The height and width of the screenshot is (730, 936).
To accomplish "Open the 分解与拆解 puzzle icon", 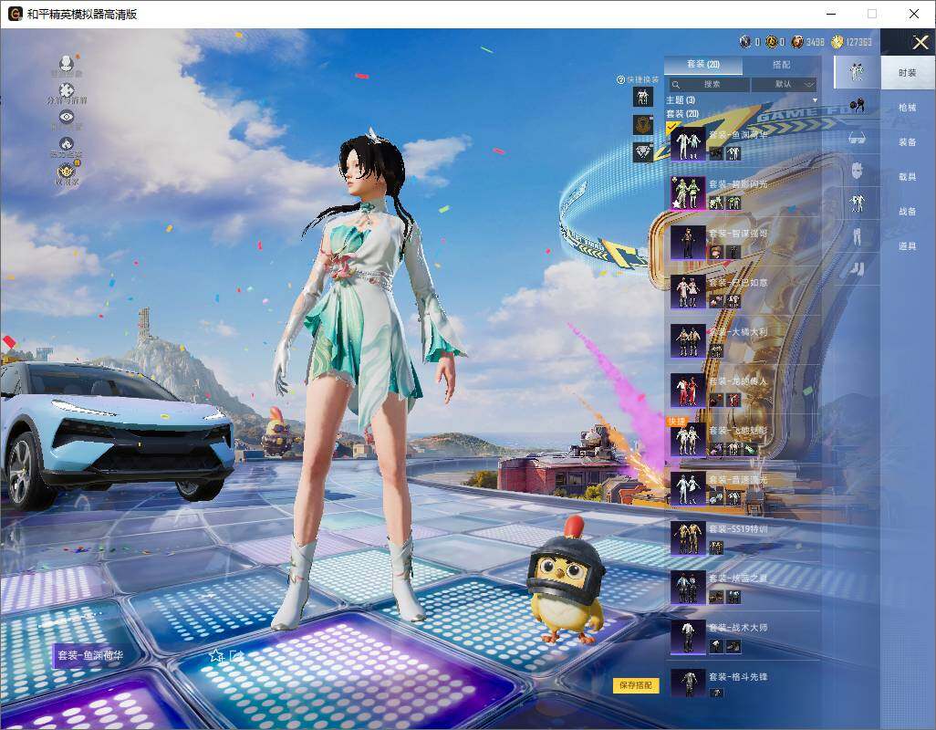I will (67, 90).
